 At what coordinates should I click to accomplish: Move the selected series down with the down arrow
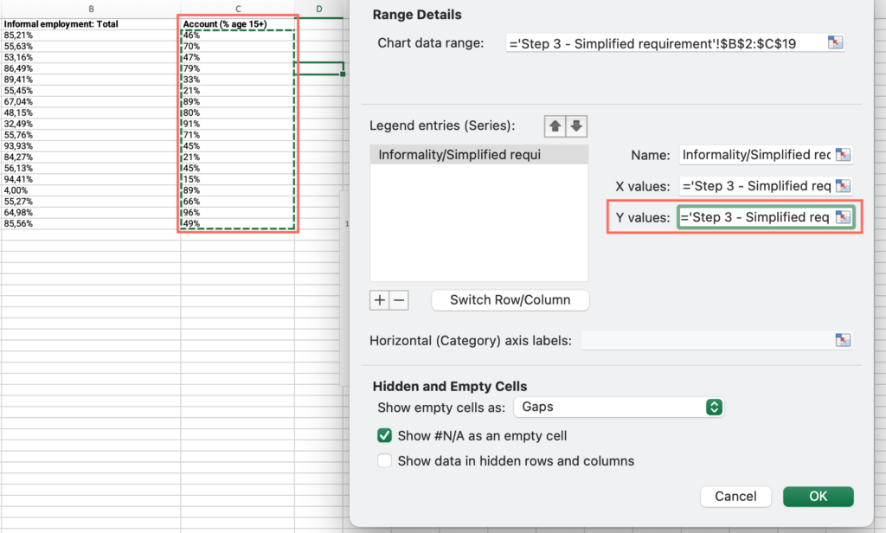pos(576,126)
